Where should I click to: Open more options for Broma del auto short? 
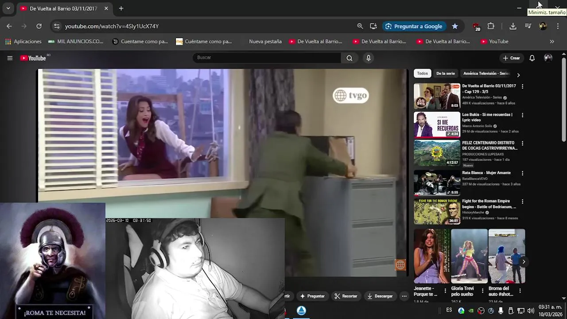pyautogui.click(x=520, y=291)
